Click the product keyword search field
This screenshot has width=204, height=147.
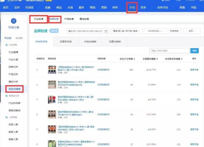tap(169, 51)
